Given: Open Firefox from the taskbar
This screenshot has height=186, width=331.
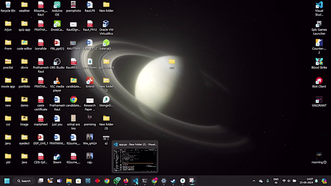Looking at the screenshot, I should click(x=126, y=181).
